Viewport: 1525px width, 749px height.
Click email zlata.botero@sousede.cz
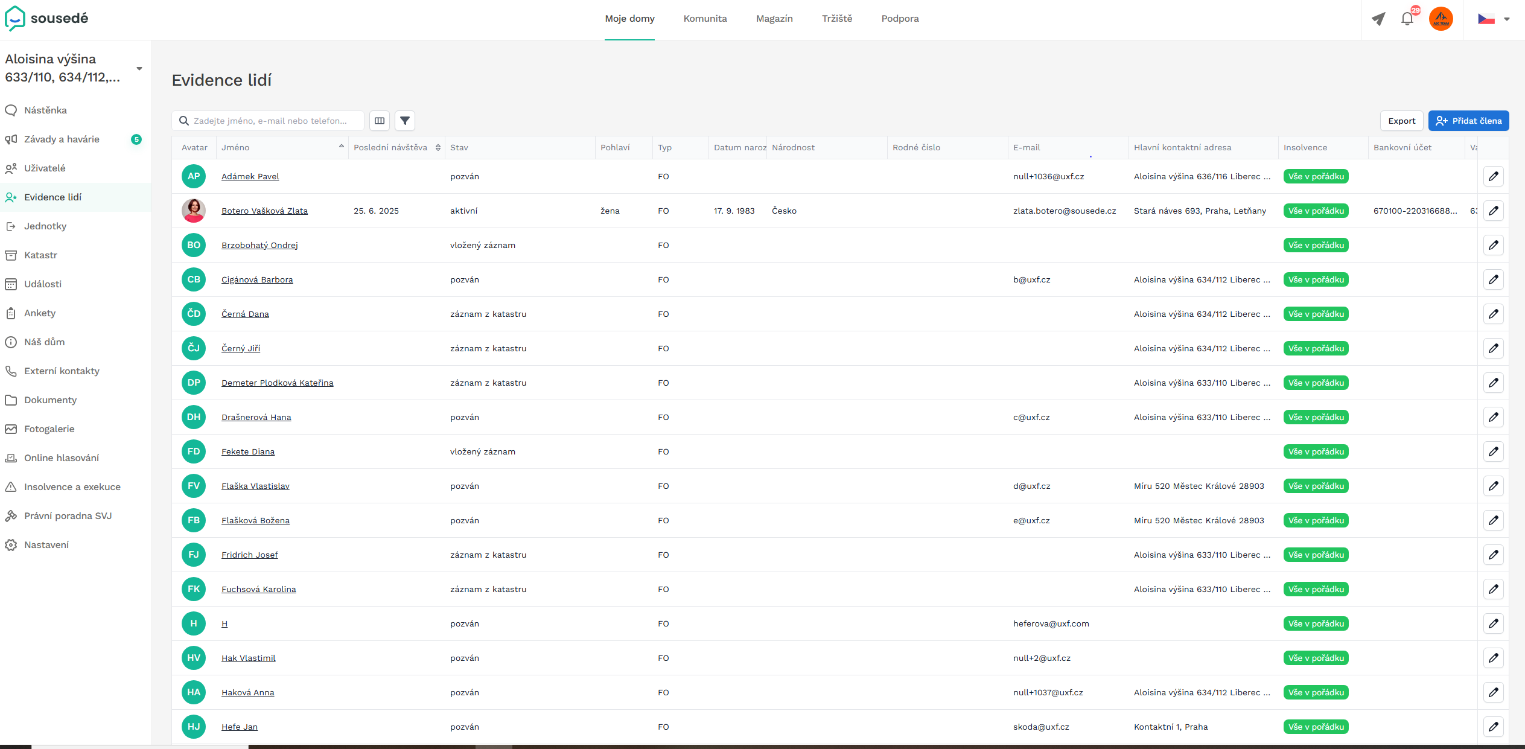tap(1065, 211)
